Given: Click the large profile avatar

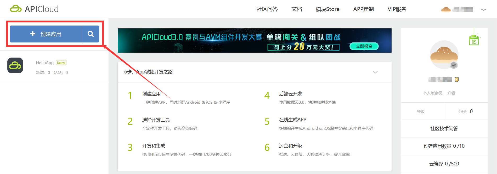Looking at the screenshot, I should [x=444, y=55].
